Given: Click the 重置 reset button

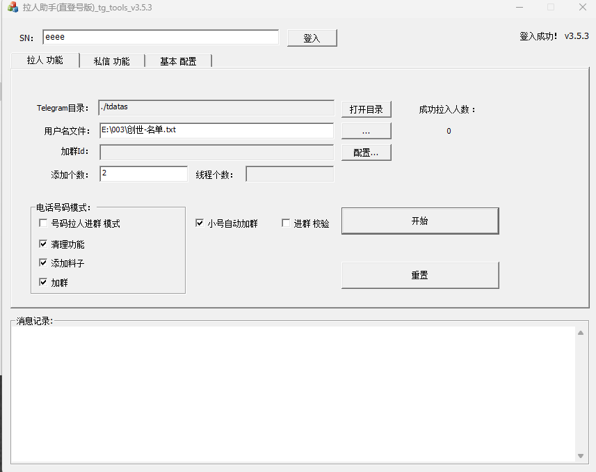Looking at the screenshot, I should pyautogui.click(x=419, y=275).
